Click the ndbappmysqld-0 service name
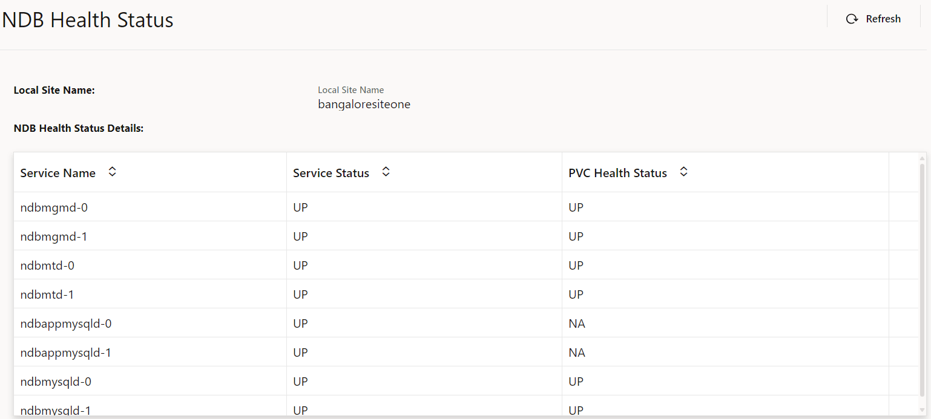 [65, 323]
